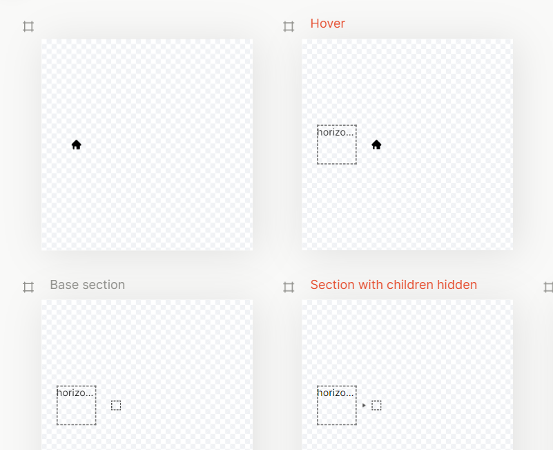The width and height of the screenshot is (553, 450).
Task: Click the partially visible frame icon at right edge
Action: (x=549, y=287)
